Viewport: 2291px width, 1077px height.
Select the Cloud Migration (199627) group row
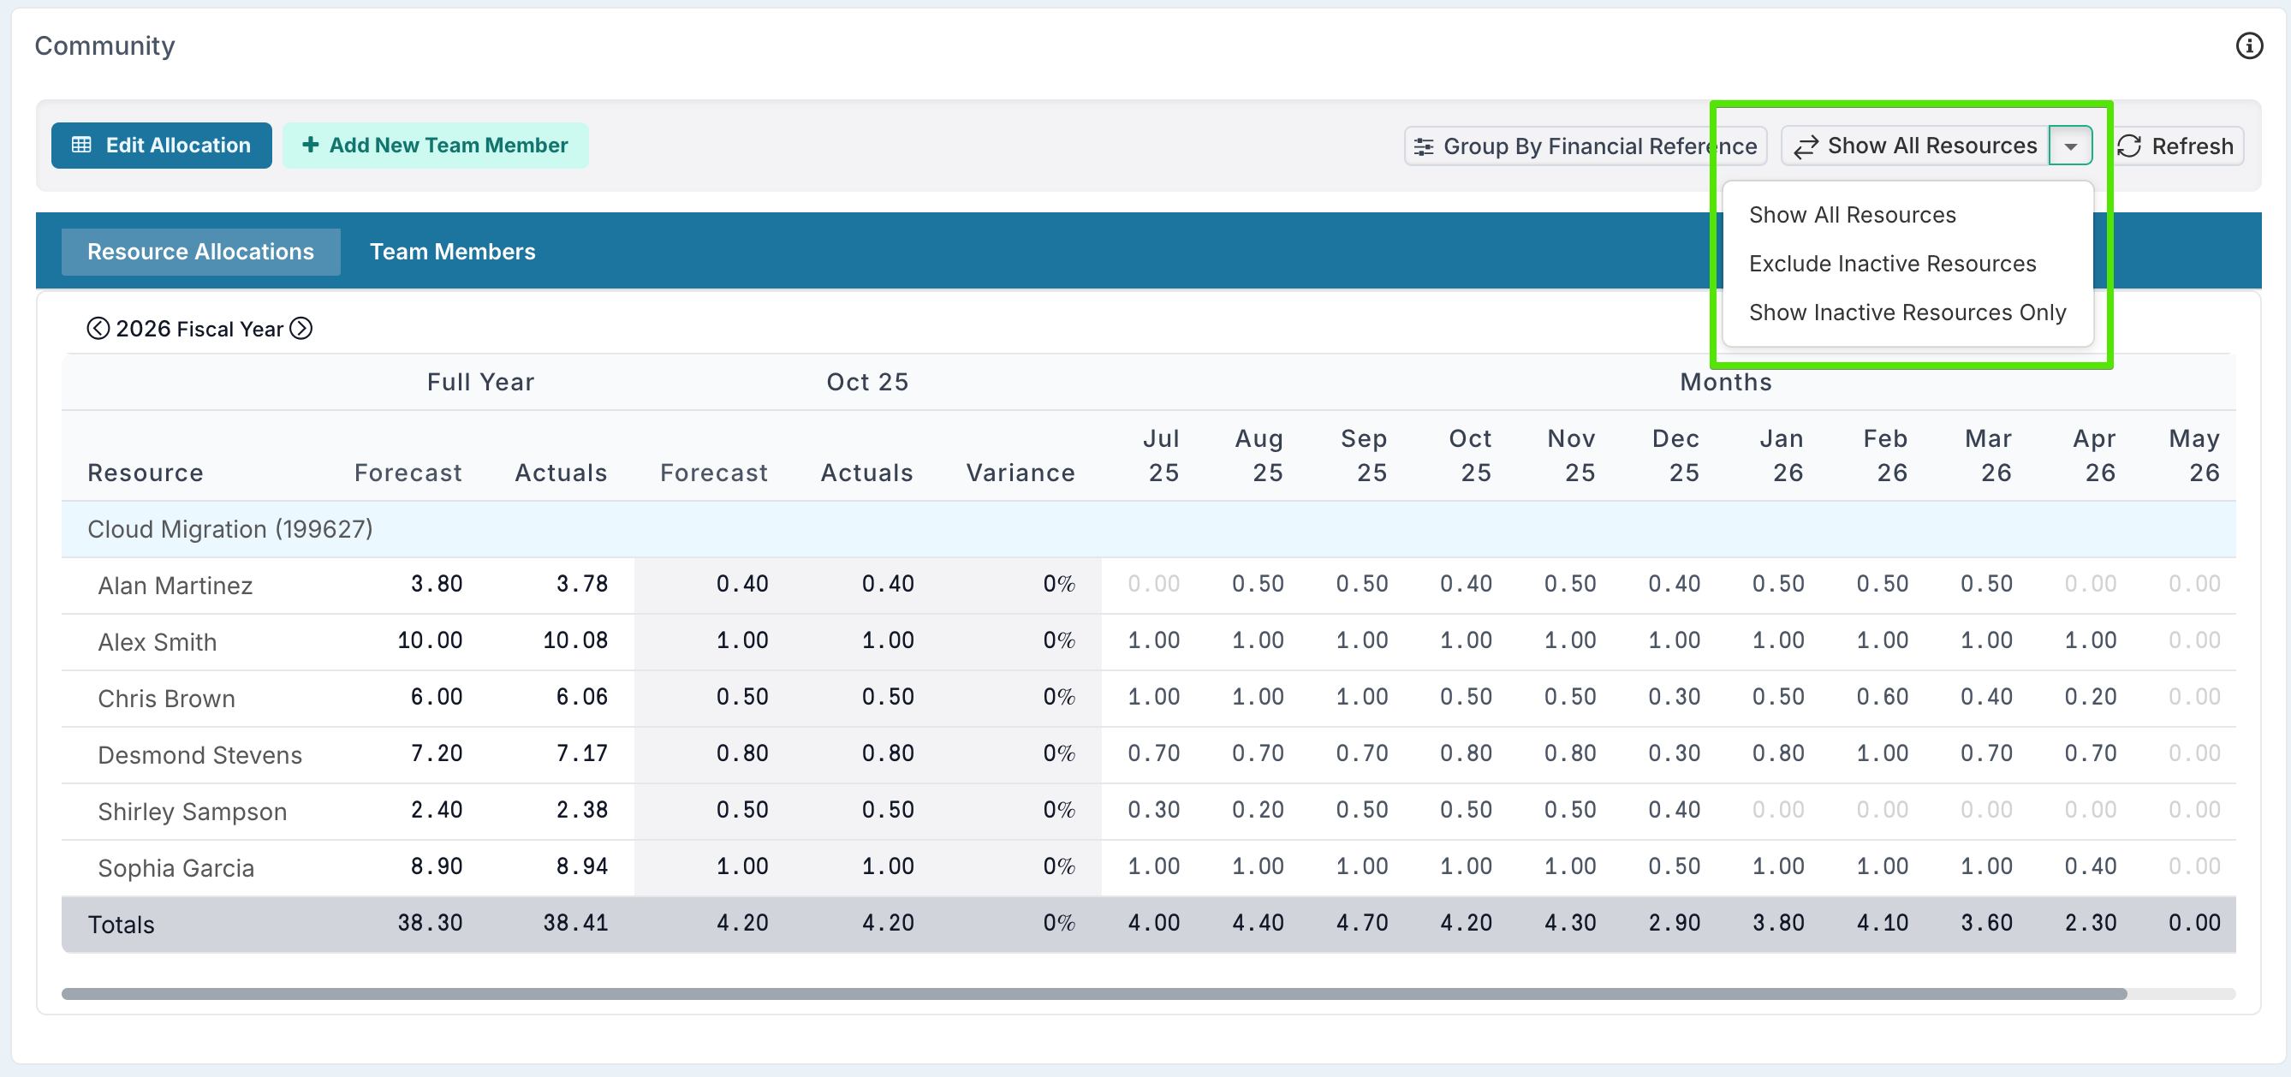(x=229, y=529)
